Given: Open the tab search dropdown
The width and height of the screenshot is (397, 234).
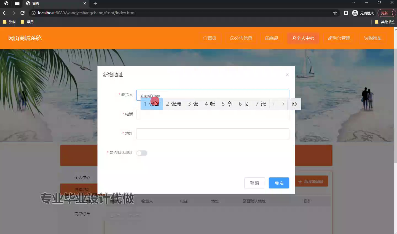Looking at the screenshot, I should pyautogui.click(x=353, y=2).
